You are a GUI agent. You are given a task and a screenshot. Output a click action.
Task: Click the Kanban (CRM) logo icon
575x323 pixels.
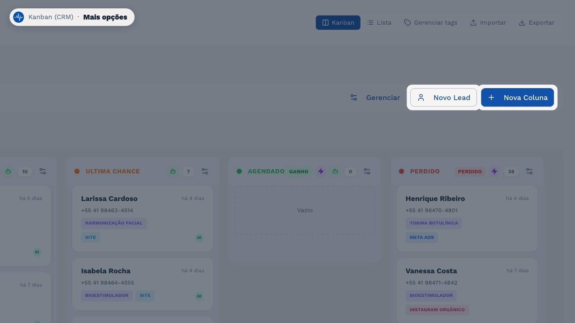click(x=18, y=17)
